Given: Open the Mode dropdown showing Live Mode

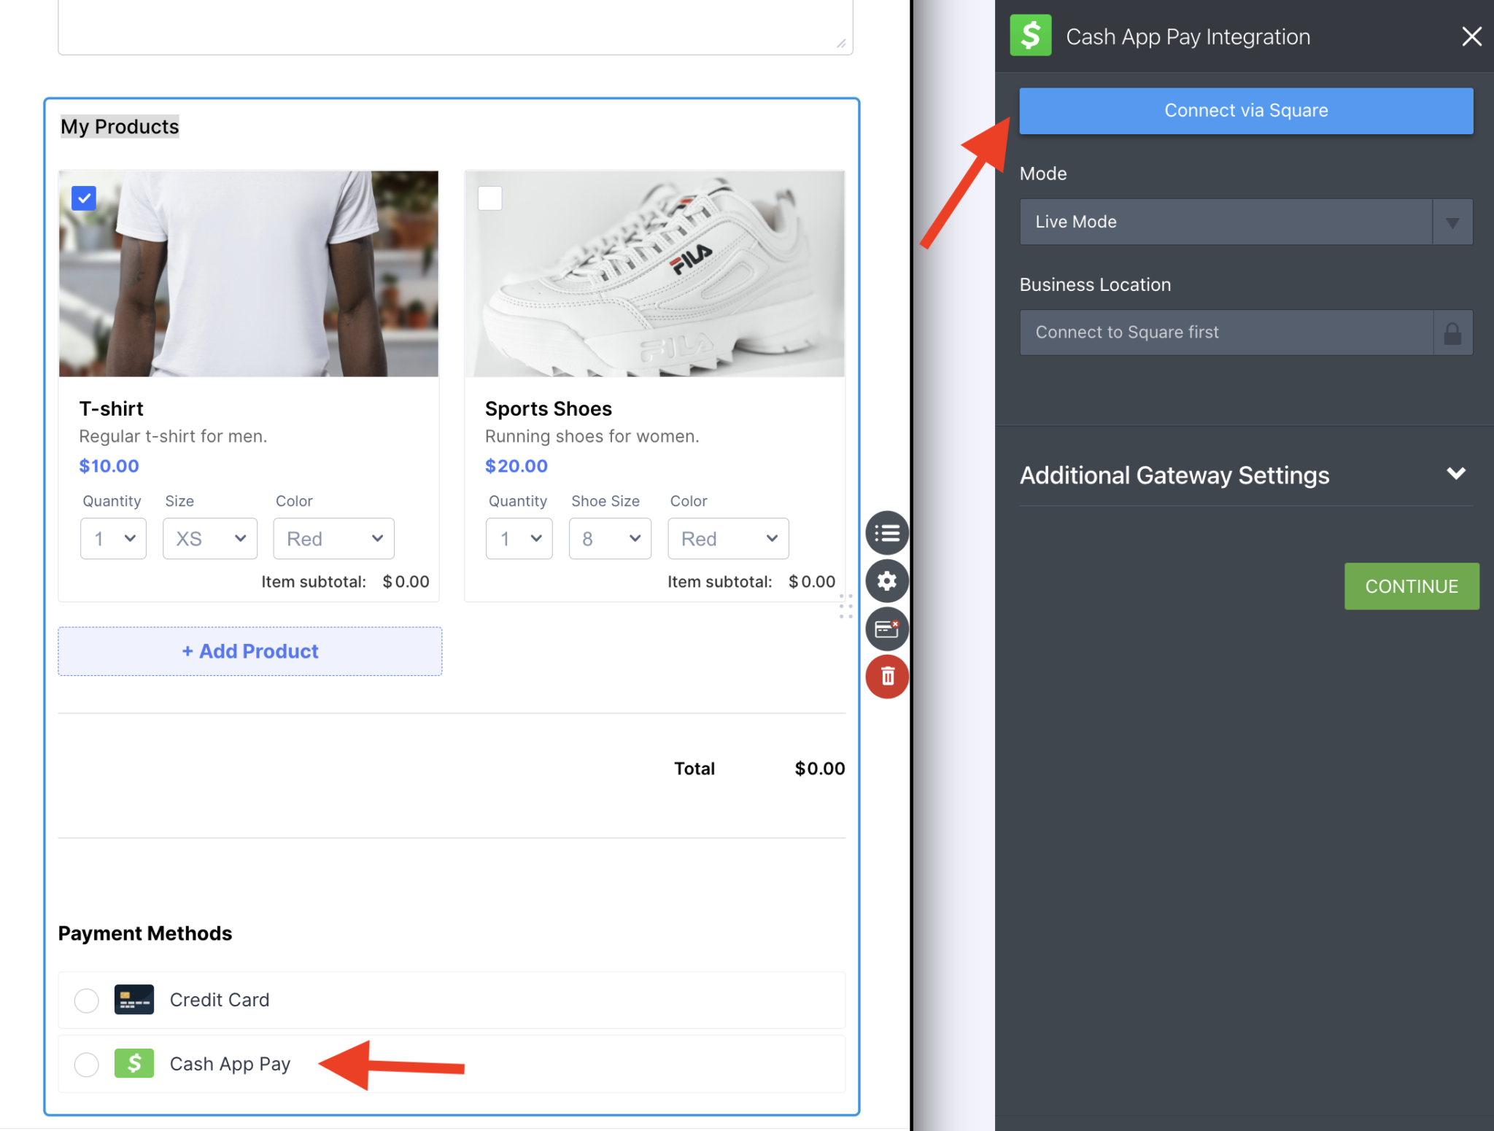Looking at the screenshot, I should (x=1245, y=222).
